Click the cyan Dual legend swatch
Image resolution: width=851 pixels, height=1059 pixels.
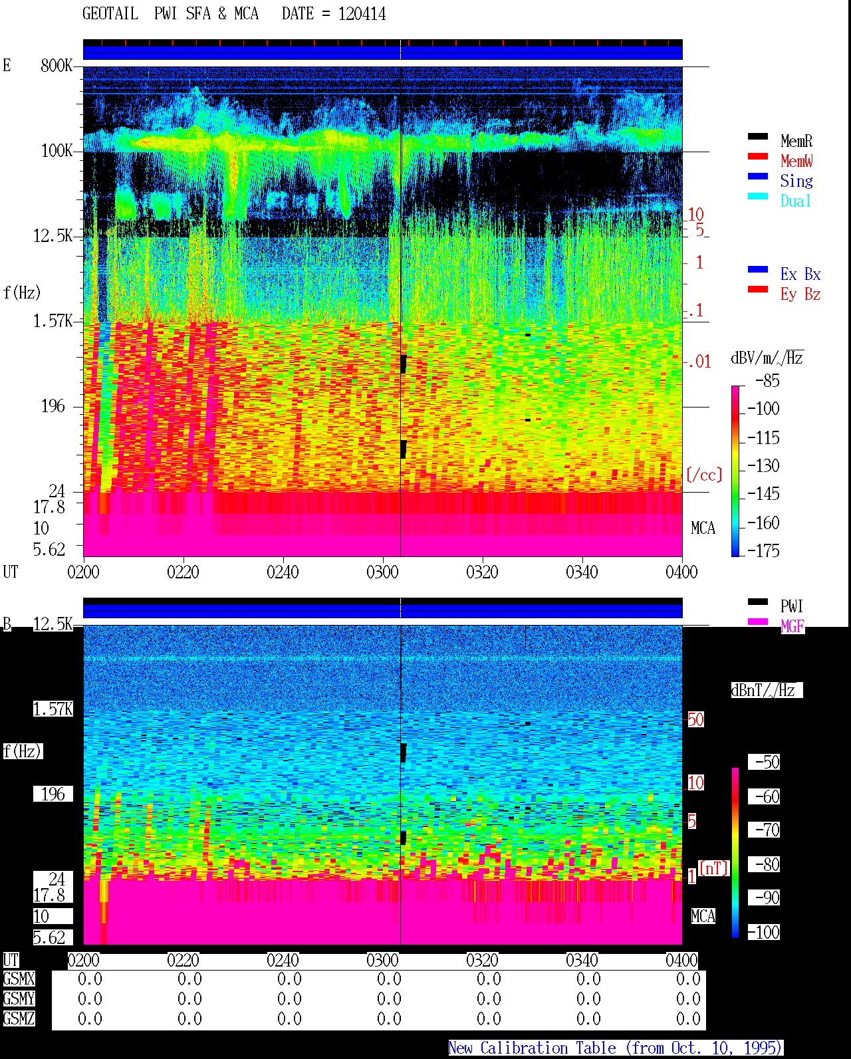(x=758, y=196)
